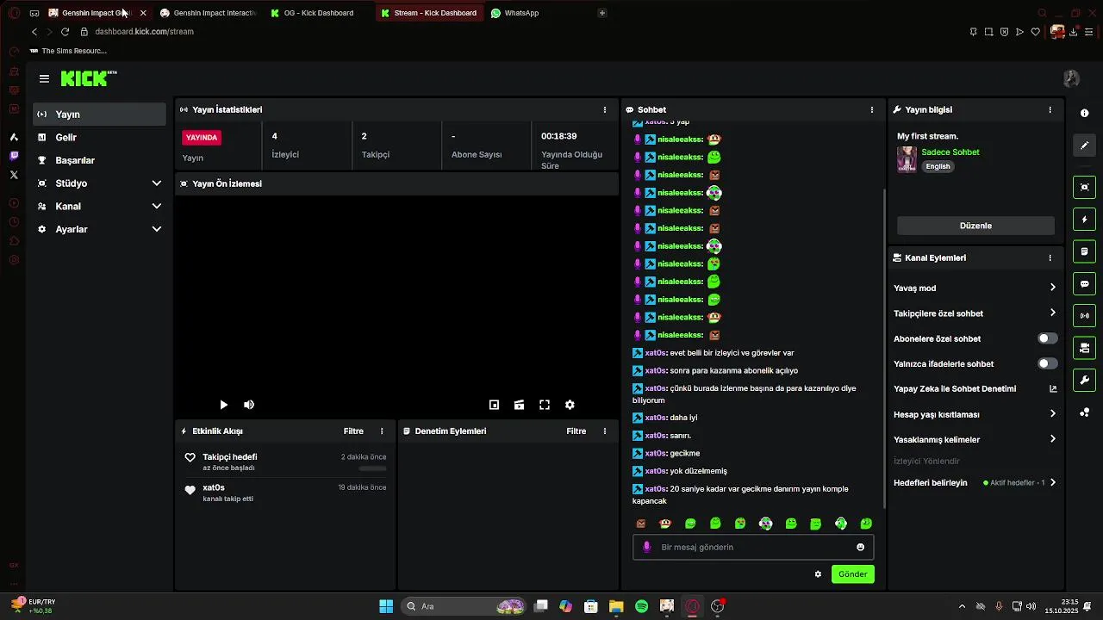Screen dimensions: 1103x620
Task: Mute the stream preview volume
Action: pyautogui.click(x=249, y=405)
